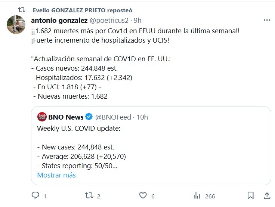Share the tweet via share icon
The width and height of the screenshot is (275, 207).
(267, 195)
